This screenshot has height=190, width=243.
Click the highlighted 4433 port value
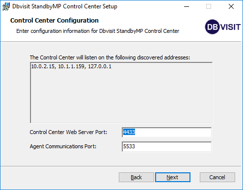click(129, 132)
